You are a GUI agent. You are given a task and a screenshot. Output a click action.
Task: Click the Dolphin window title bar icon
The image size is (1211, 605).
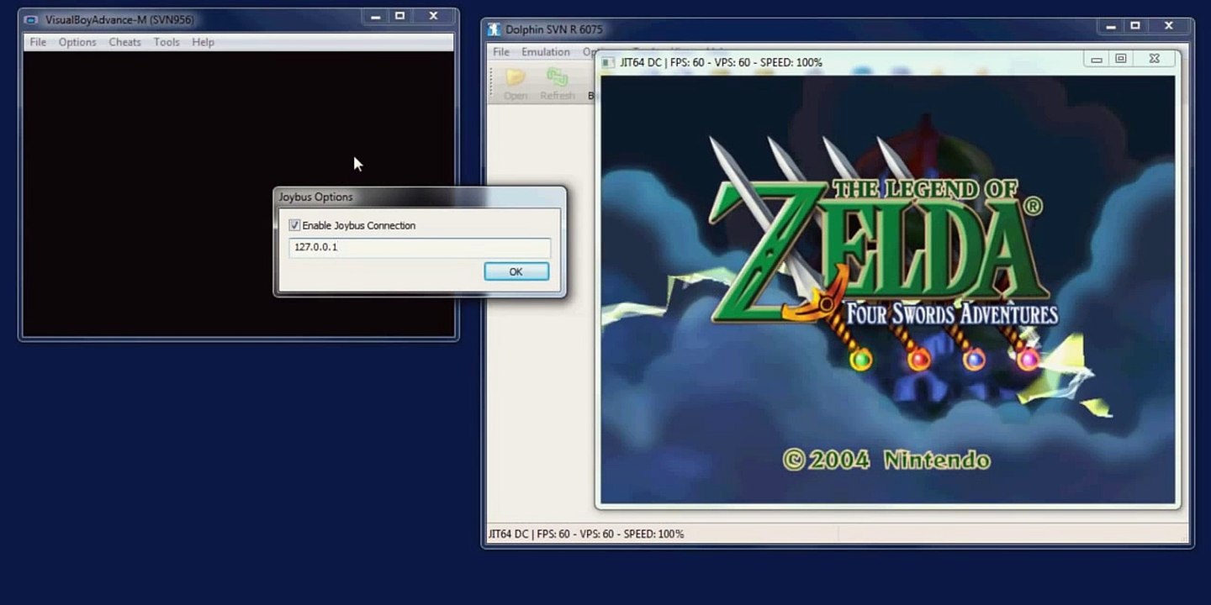[494, 29]
